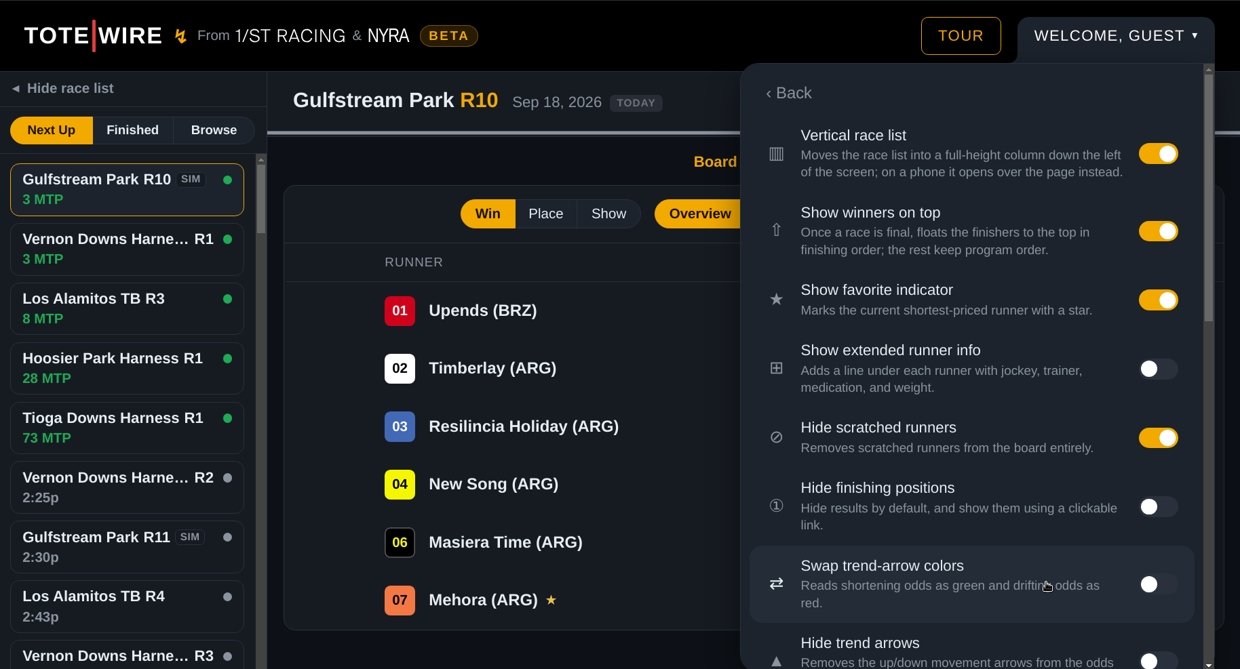The image size is (1240, 669).
Task: Turn off Hide scratched runners toggle
Action: 1158,438
